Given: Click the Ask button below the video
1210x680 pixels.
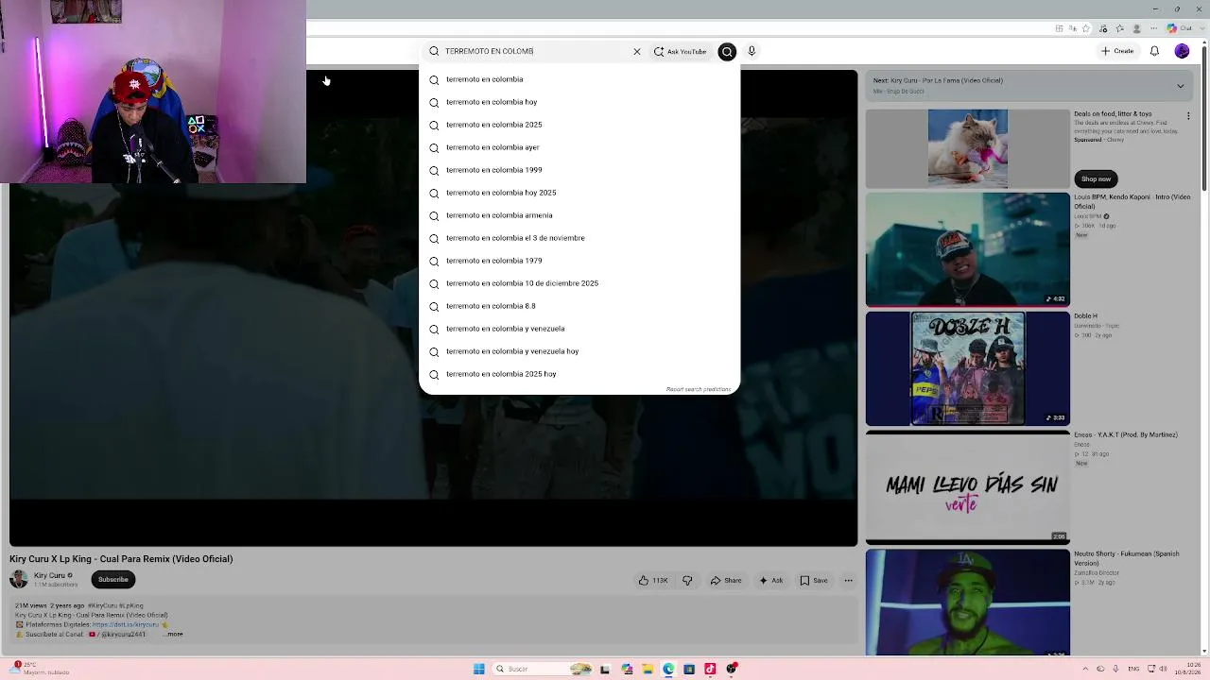Looking at the screenshot, I should pyautogui.click(x=771, y=581).
